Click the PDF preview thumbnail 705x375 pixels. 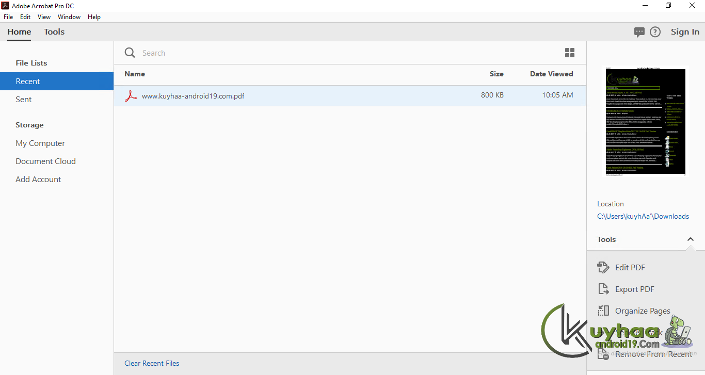646,122
